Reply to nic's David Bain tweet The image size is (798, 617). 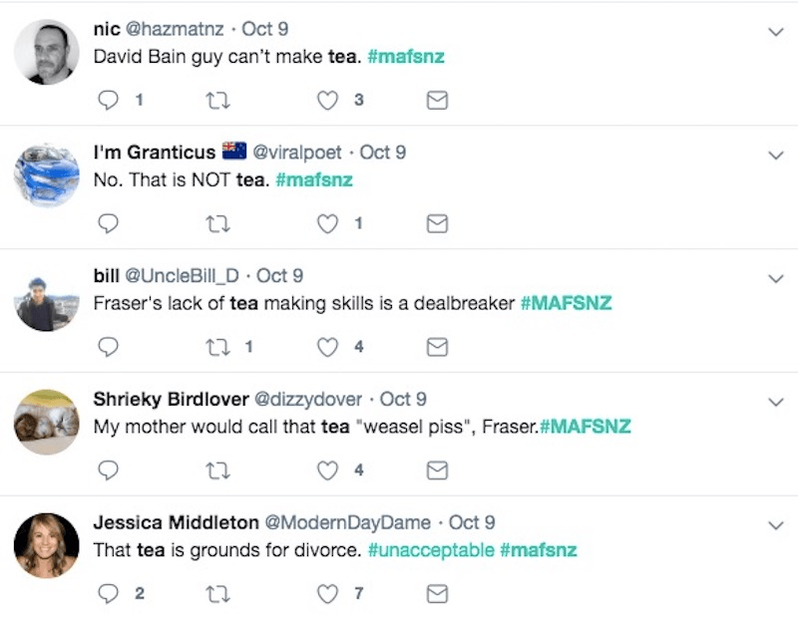(110, 100)
